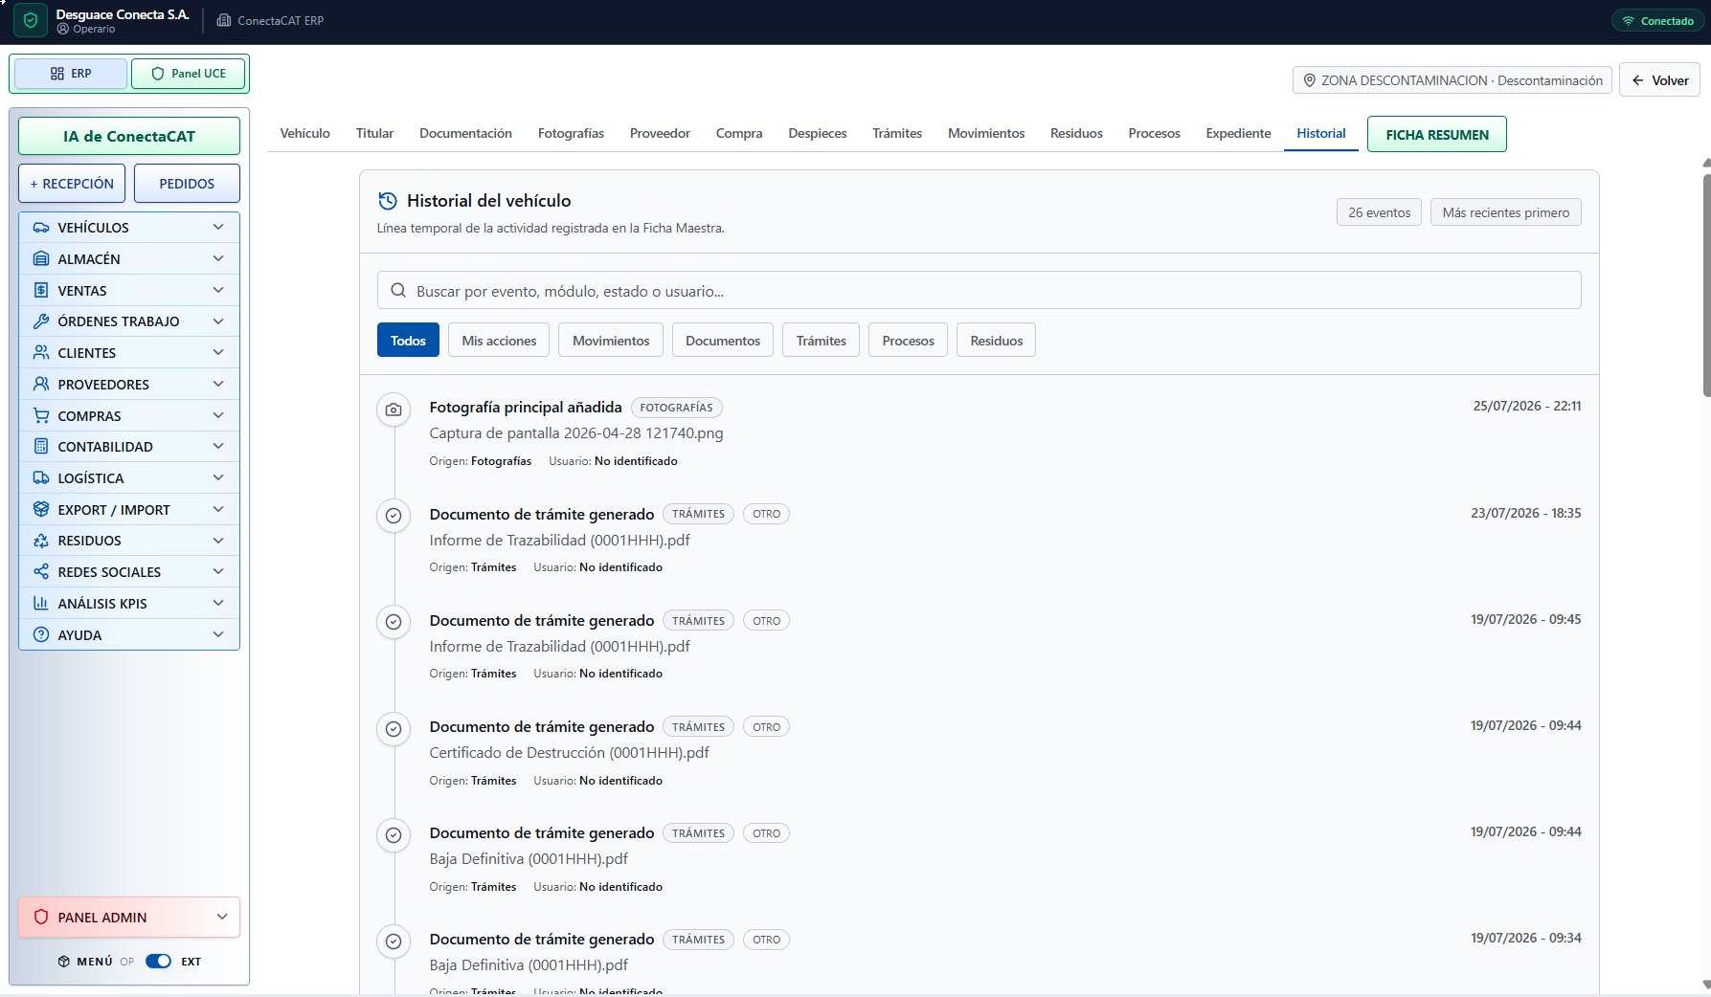Filter history by Trámites chip

[822, 341]
